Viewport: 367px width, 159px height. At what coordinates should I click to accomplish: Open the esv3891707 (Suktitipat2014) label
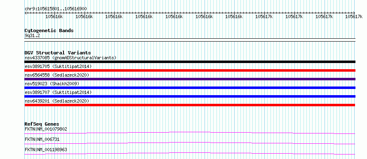click(x=58, y=92)
